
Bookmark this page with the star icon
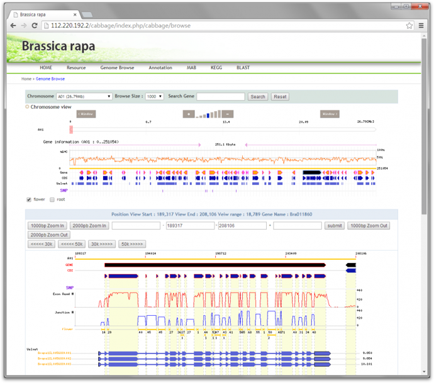[x=409, y=26]
